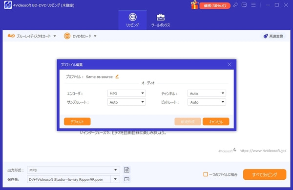Viewport: 293px width, 190px height.
Task: Close the プロファイル編集 dialog
Action: [x=230, y=64]
